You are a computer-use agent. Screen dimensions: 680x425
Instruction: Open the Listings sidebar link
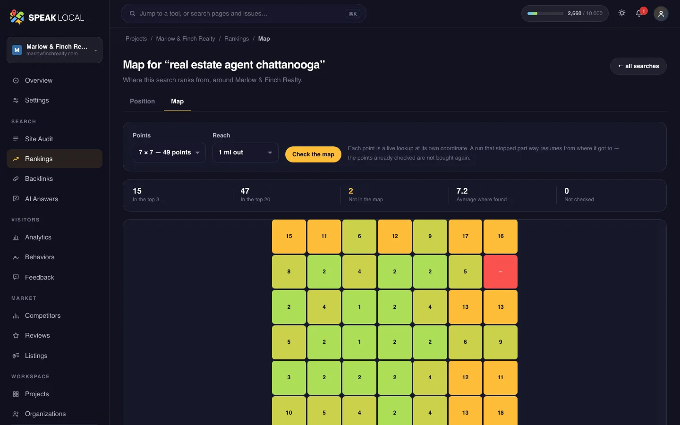(55, 356)
